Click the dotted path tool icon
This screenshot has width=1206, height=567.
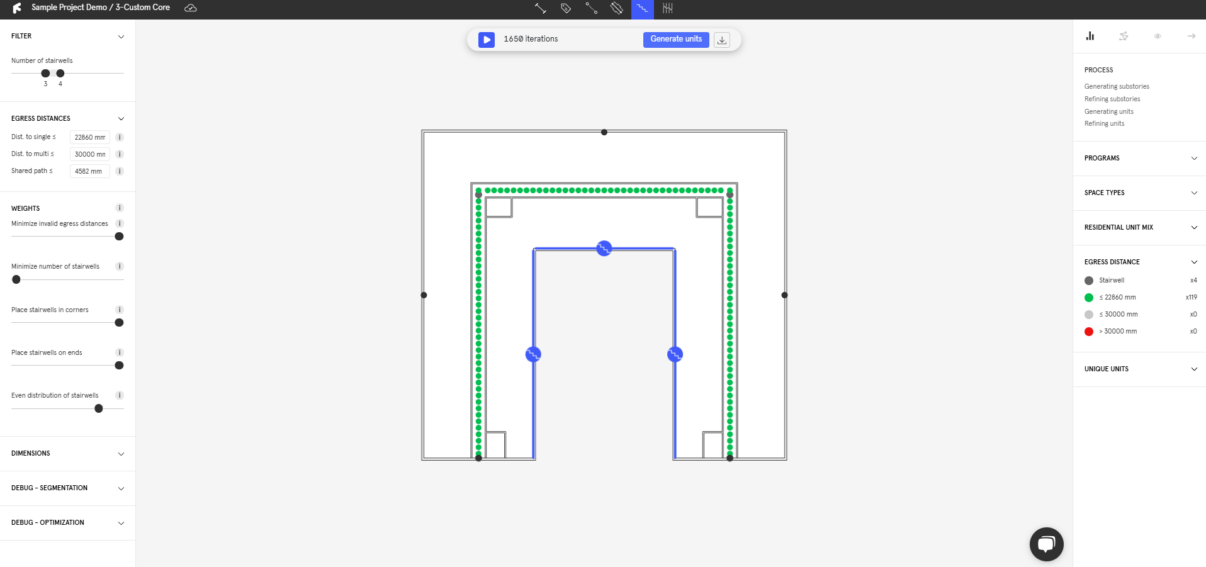click(591, 8)
